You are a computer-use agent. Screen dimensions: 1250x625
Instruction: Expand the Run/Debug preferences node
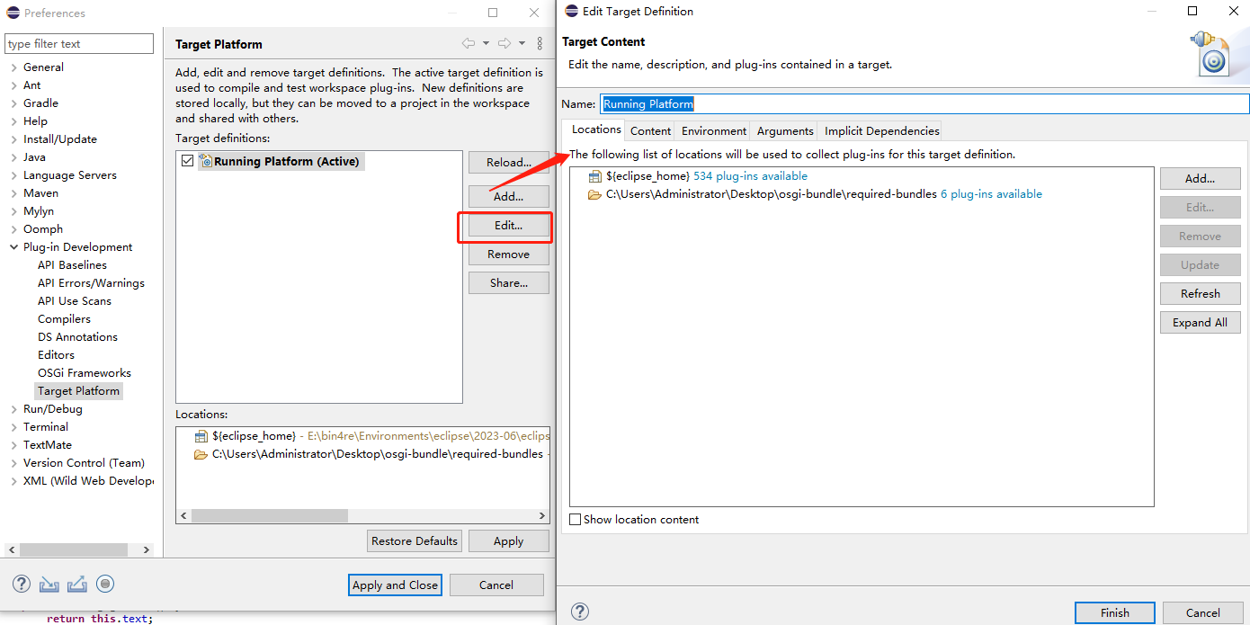point(13,409)
